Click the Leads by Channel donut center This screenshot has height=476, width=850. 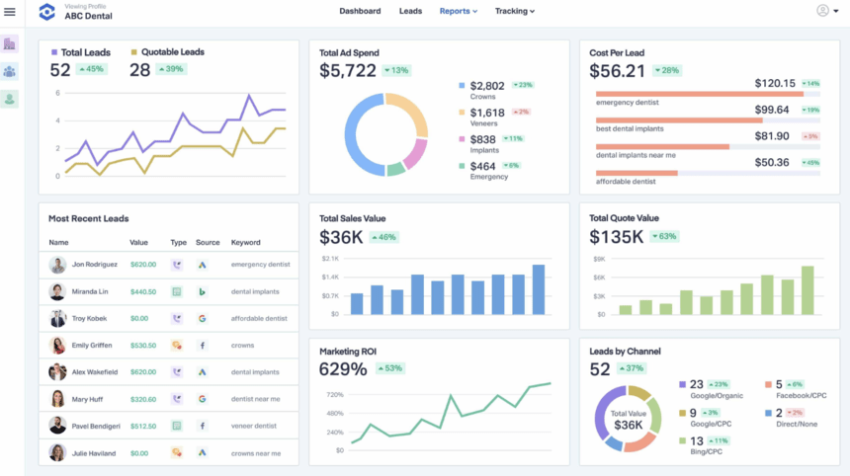coord(629,419)
